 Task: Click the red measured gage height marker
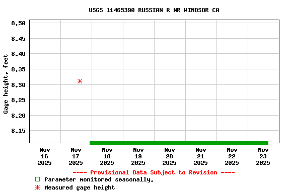coord(80,81)
